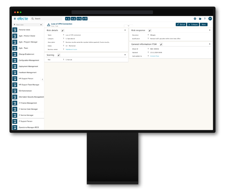Open the help question mark icon
Image resolution: width=225 pixels, height=191 pixels.
(x=205, y=19)
